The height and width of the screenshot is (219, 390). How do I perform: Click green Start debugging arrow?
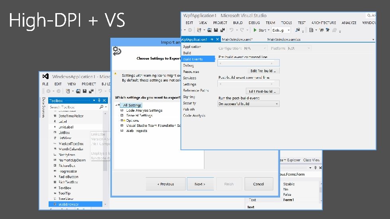coord(255,30)
